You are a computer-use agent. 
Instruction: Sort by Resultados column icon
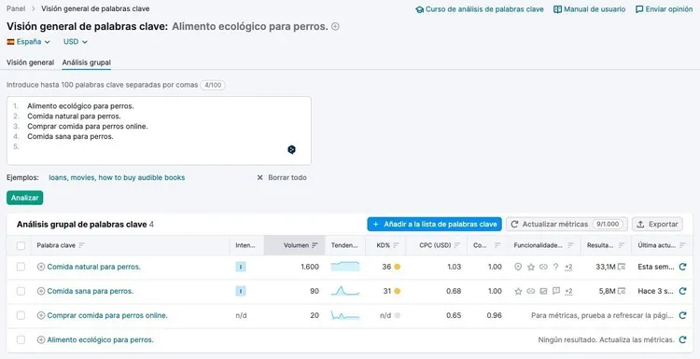pyautogui.click(x=622, y=245)
